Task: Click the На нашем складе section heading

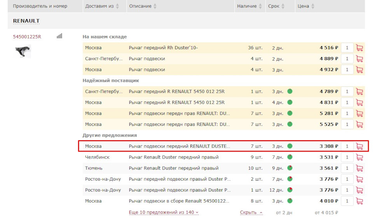Action: pos(105,37)
